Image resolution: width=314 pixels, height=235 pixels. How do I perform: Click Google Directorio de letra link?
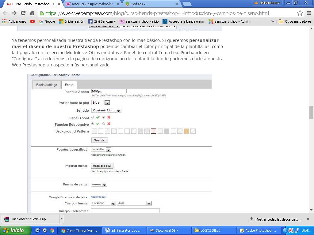click(98, 197)
